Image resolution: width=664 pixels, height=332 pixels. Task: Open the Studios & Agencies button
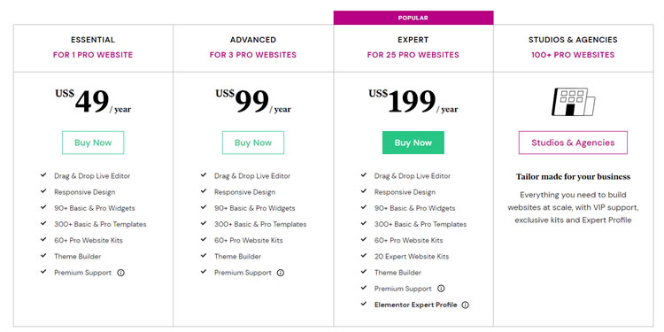(x=573, y=143)
